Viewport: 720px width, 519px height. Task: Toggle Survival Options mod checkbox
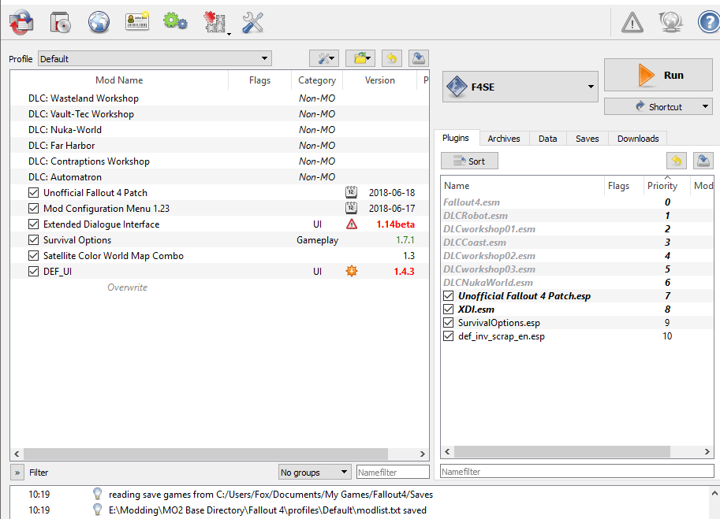coord(34,239)
